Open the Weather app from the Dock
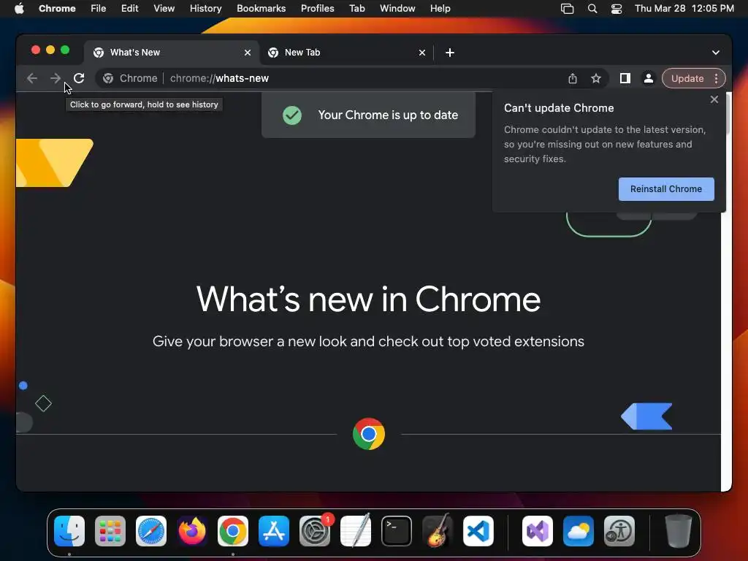This screenshot has height=561, width=748. 579,530
